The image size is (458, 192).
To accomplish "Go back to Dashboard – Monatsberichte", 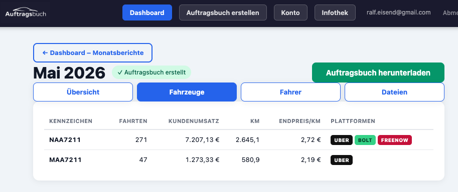I will pyautogui.click(x=93, y=52).
